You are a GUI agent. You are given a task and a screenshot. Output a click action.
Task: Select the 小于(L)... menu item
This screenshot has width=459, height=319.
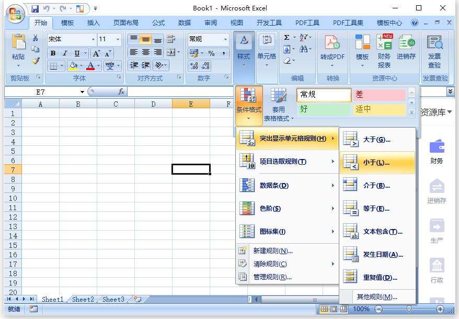pyautogui.click(x=377, y=163)
